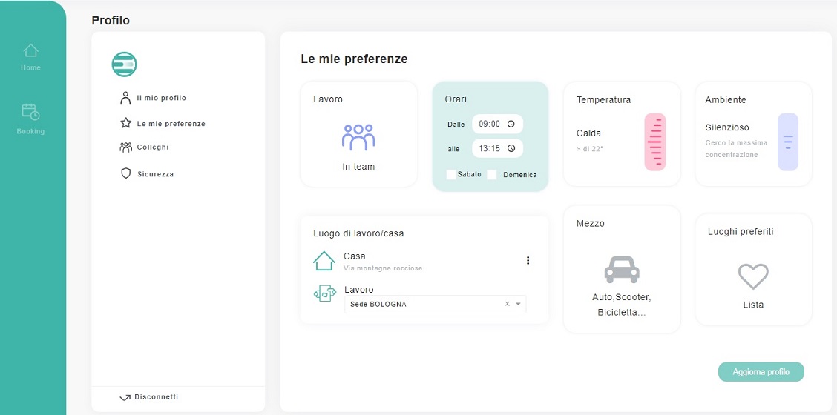Viewport: 837px width, 415px height.
Task: Open Il mio profilo menu item
Action: 161,98
